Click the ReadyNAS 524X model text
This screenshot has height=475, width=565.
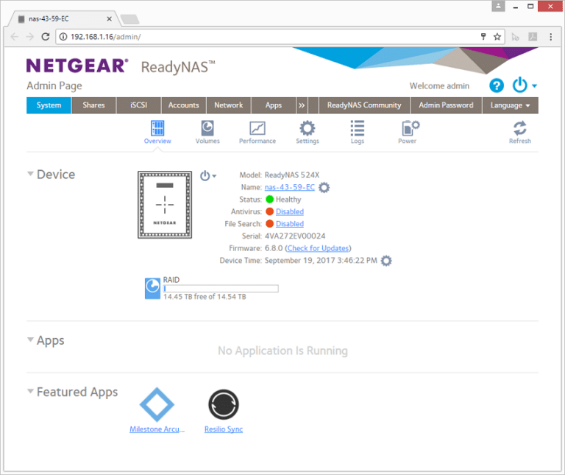click(292, 175)
